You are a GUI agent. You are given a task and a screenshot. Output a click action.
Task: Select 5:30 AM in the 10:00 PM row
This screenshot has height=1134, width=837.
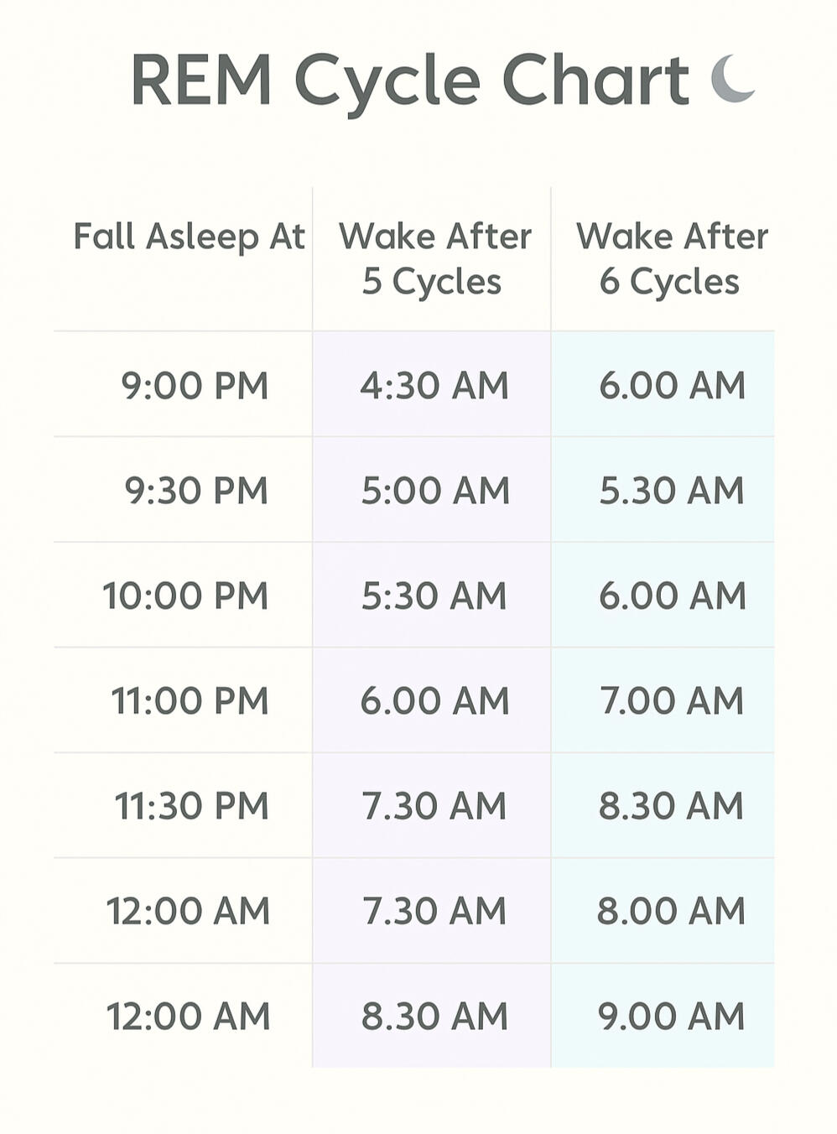(x=434, y=596)
